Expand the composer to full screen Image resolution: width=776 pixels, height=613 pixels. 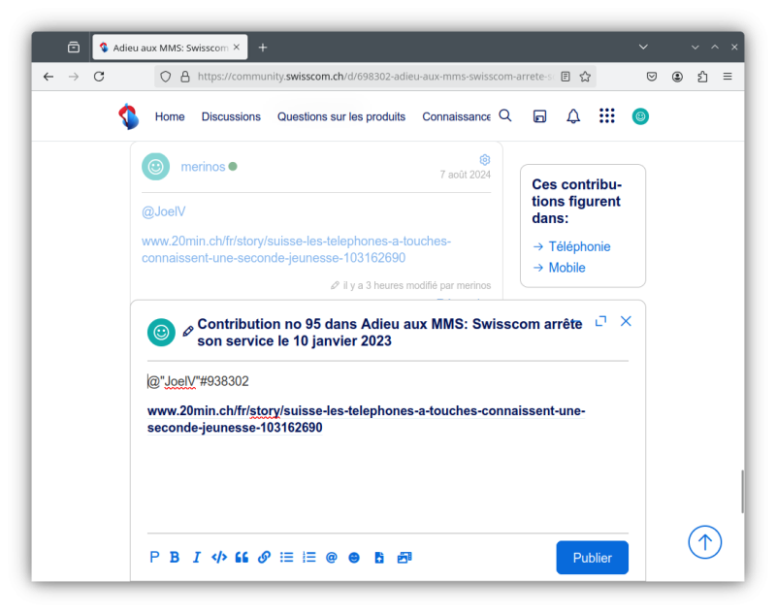coord(600,321)
